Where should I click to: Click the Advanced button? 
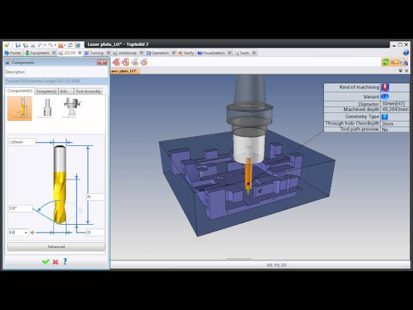pyautogui.click(x=56, y=247)
